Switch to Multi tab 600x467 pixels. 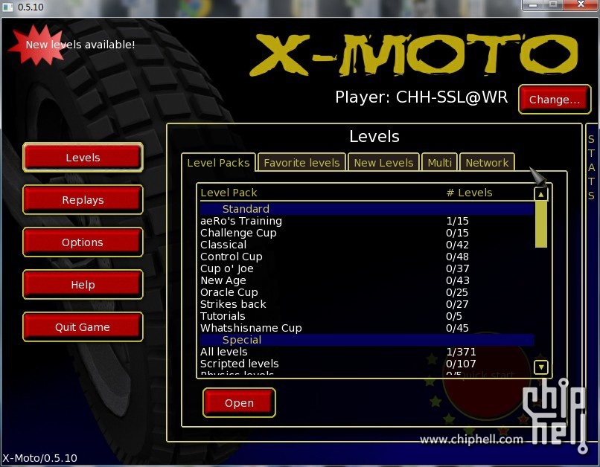(439, 163)
